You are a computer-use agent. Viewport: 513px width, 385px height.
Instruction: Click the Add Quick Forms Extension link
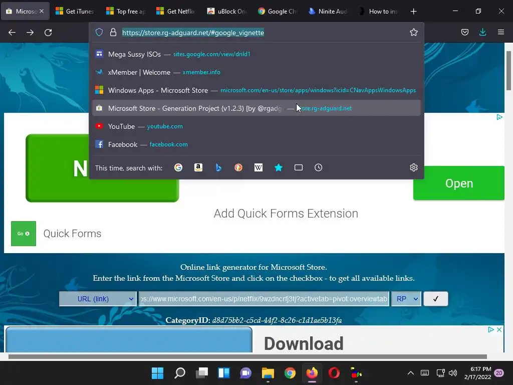pos(286,214)
